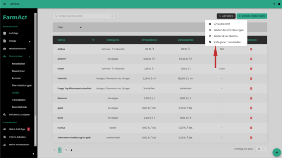Open Dienstleistungen under Stammdaten

point(22,85)
